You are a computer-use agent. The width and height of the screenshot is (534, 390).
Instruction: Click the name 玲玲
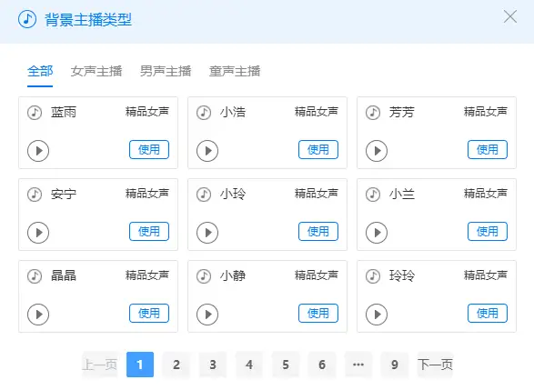pos(402,276)
